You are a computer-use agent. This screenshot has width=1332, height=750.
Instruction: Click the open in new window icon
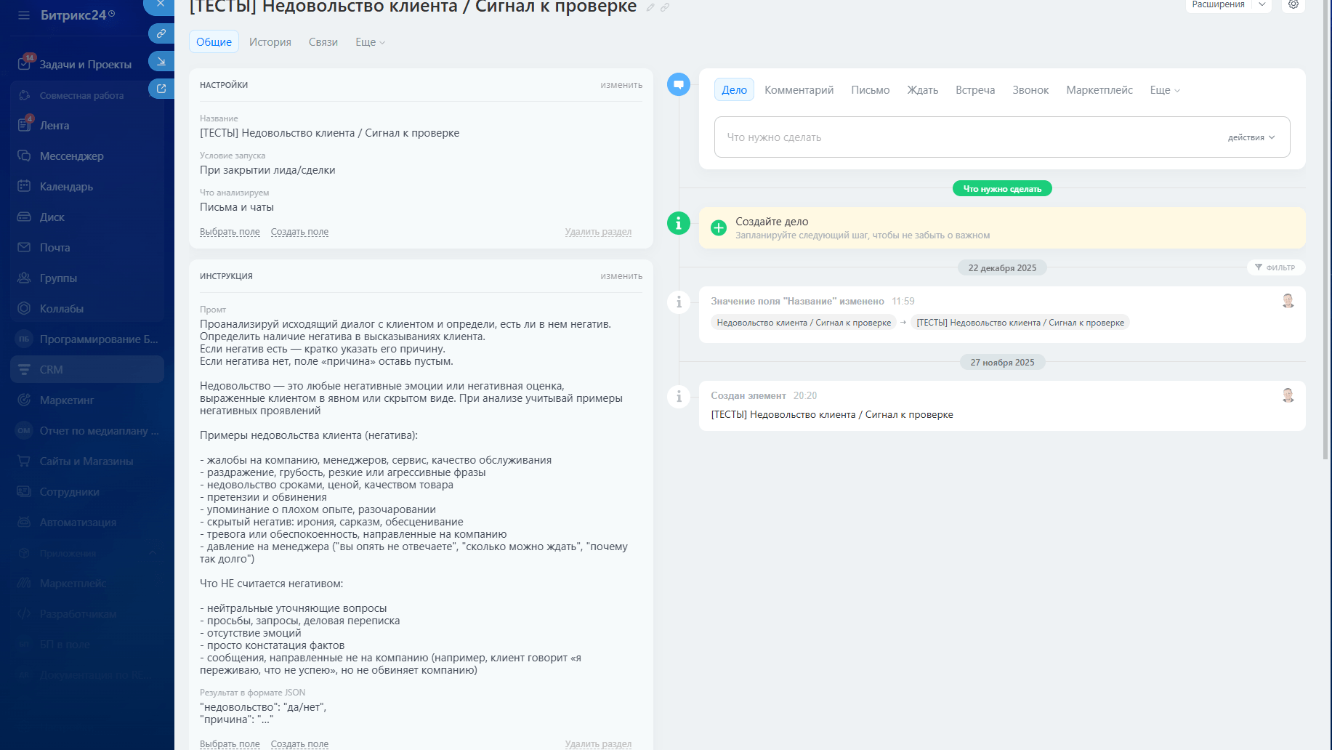161,89
